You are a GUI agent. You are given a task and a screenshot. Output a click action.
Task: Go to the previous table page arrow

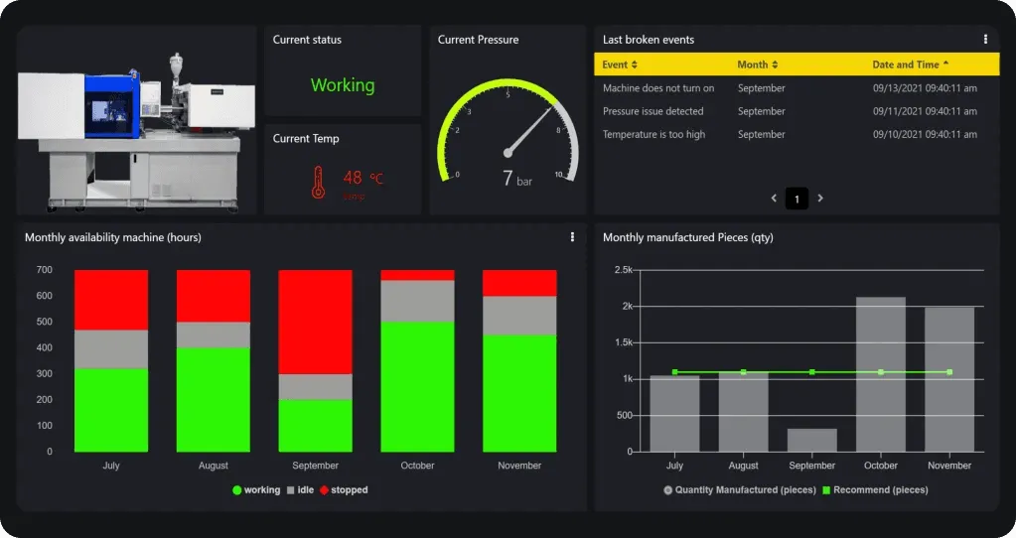click(775, 199)
